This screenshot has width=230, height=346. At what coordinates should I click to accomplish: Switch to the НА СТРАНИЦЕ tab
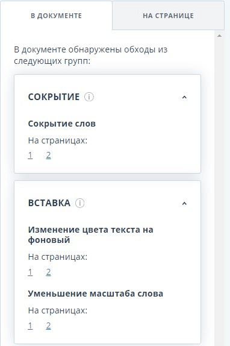click(x=169, y=16)
